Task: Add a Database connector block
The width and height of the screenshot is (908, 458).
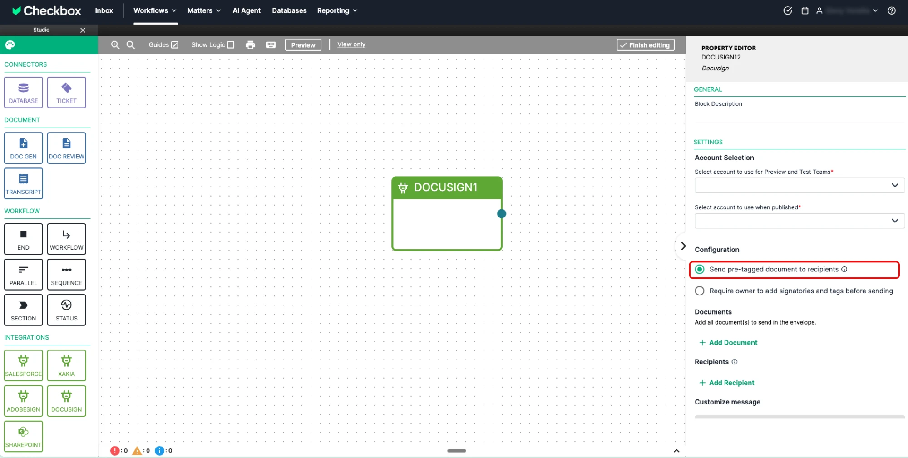Action: click(24, 92)
